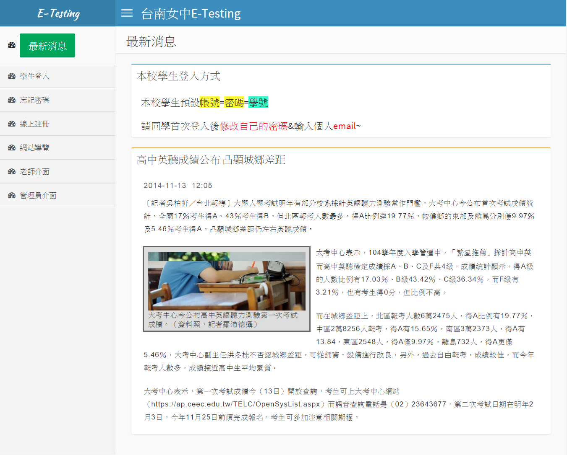Click the phone number 23643677
Screen dimensions: 567x455
click(429, 404)
